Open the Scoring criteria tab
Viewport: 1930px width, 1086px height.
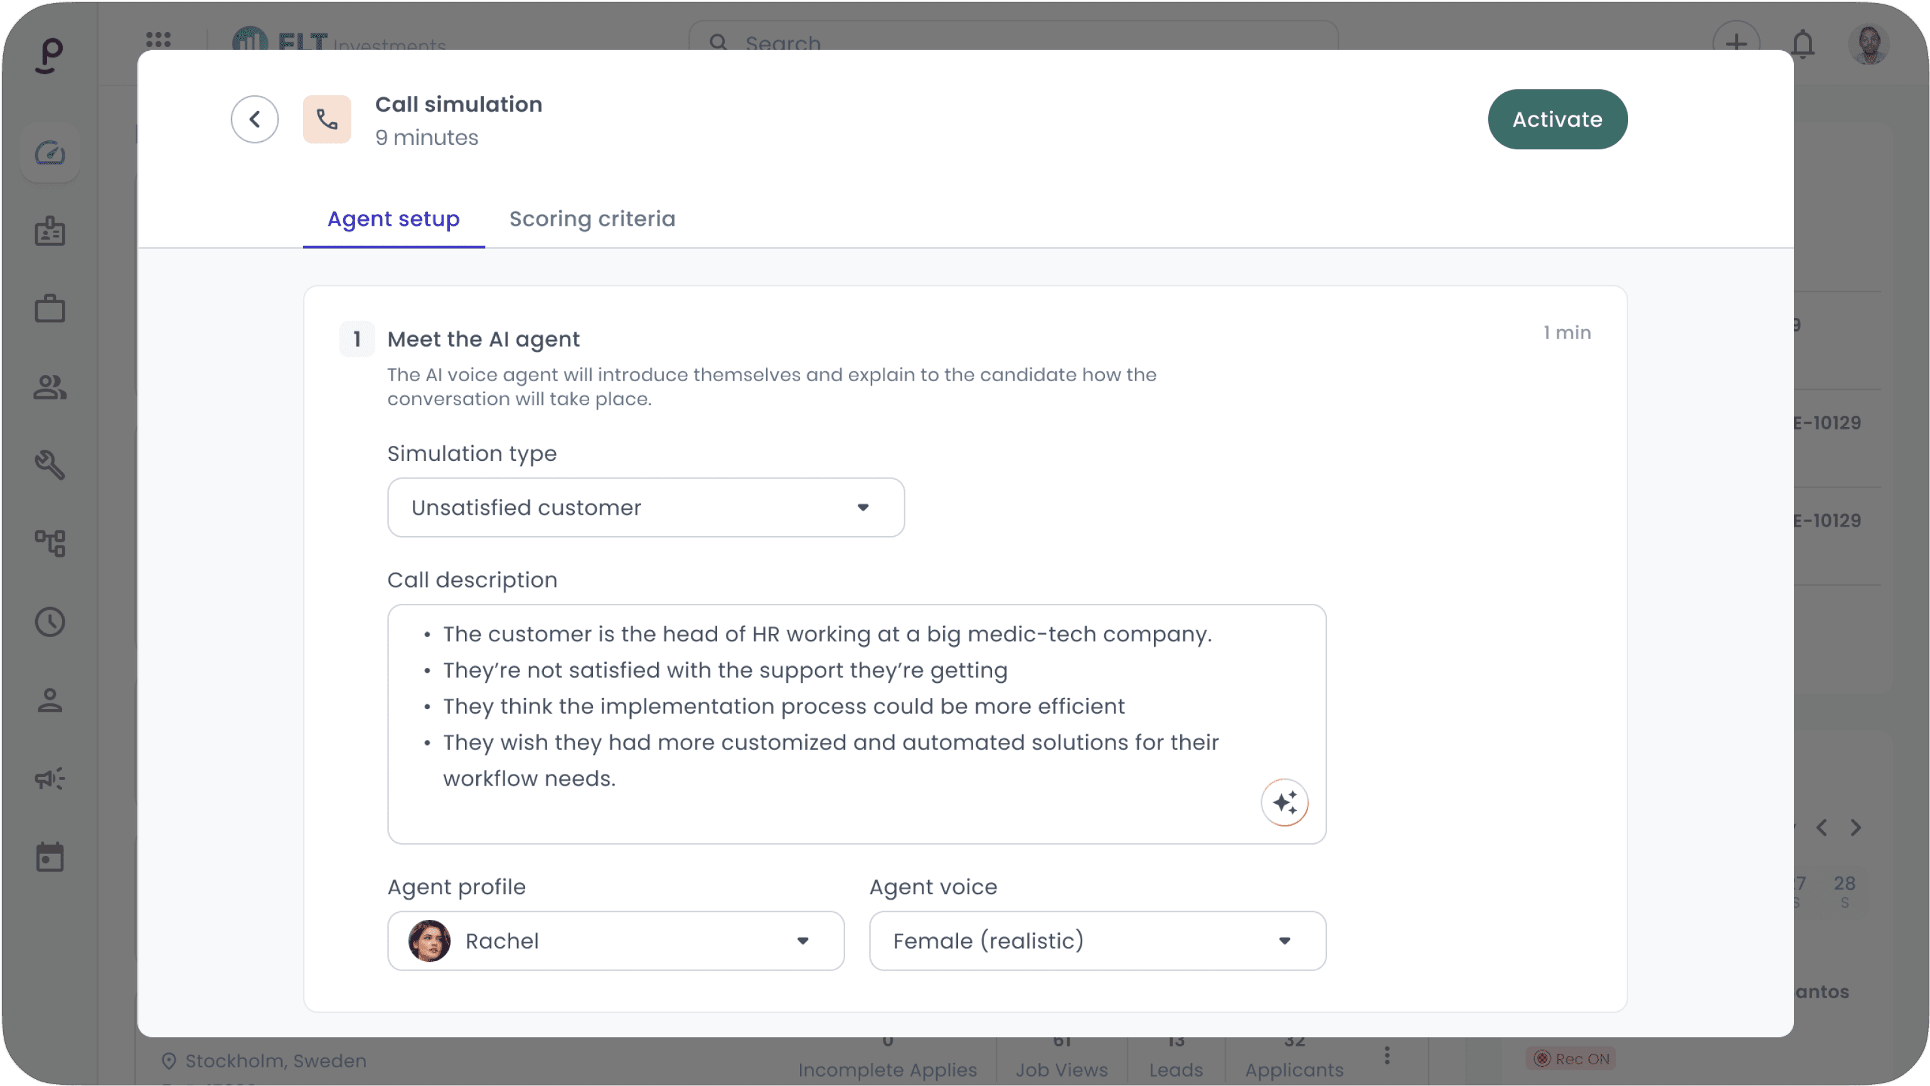coord(592,219)
